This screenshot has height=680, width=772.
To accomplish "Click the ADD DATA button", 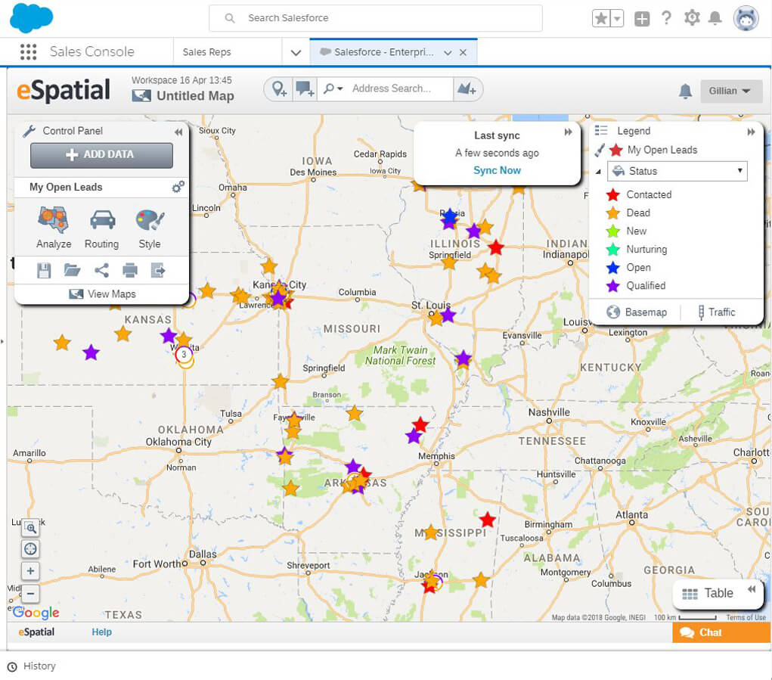I will [101, 154].
